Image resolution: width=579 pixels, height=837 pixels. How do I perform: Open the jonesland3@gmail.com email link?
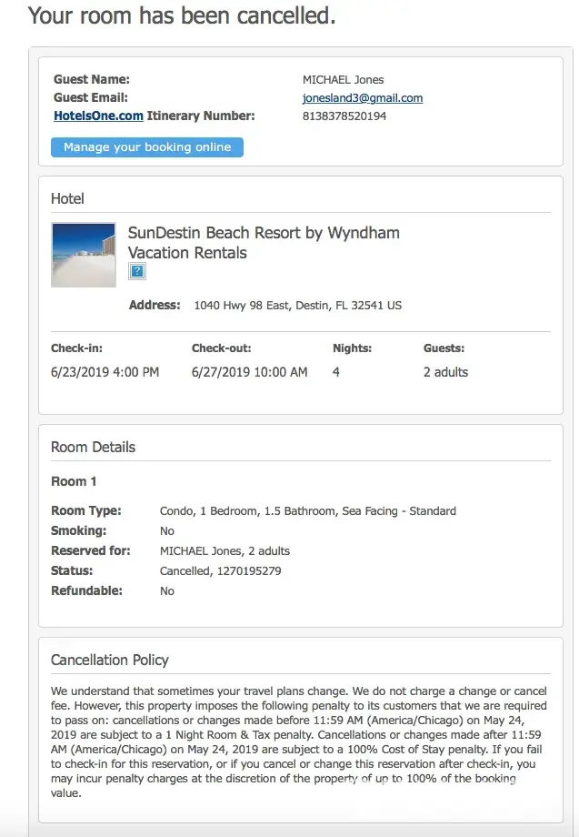(x=362, y=98)
